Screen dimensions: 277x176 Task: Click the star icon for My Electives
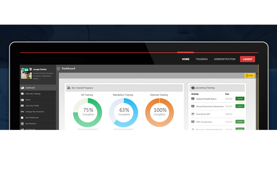pyautogui.click(x=22, y=124)
